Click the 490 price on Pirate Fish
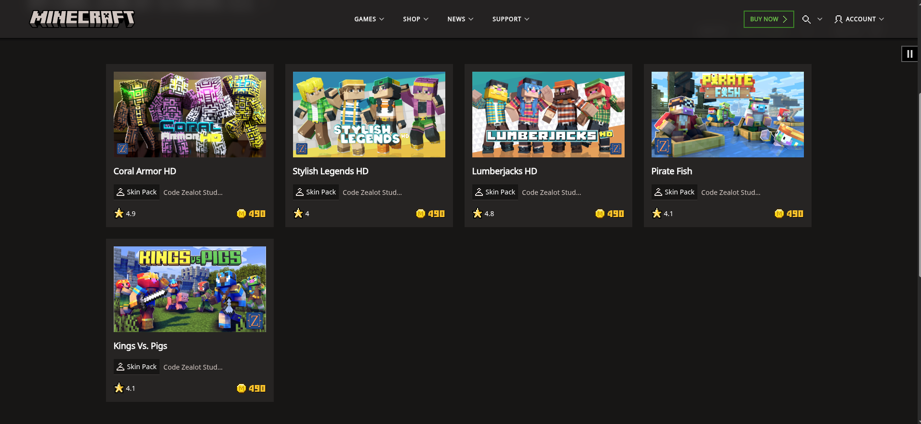Image resolution: width=921 pixels, height=424 pixels. click(795, 214)
